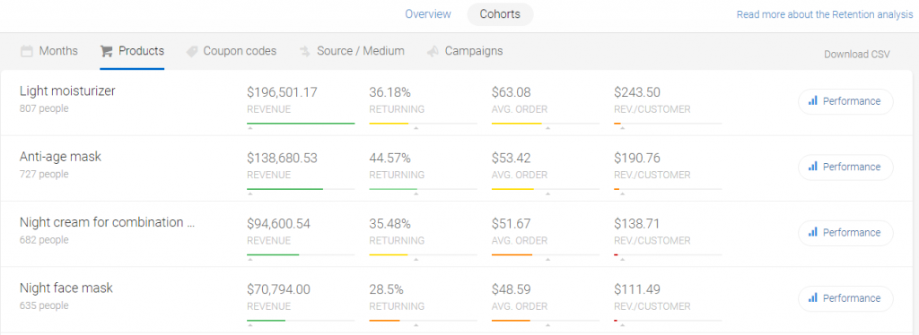Select the Cohorts view
919x335 pixels.
(x=500, y=14)
